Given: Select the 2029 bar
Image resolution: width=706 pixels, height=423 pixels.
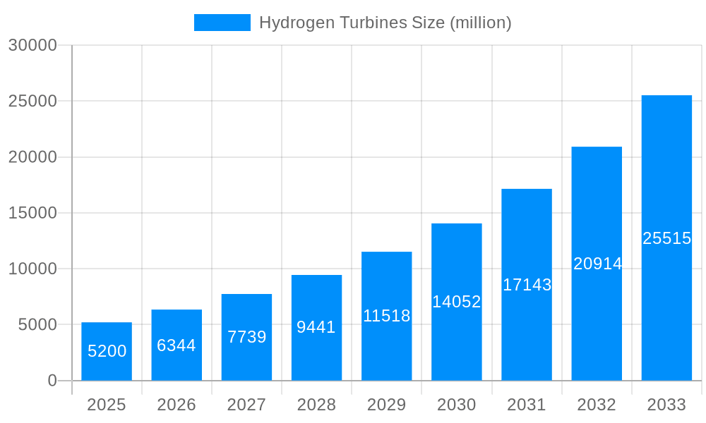Looking at the screenshot, I should coord(386,317).
